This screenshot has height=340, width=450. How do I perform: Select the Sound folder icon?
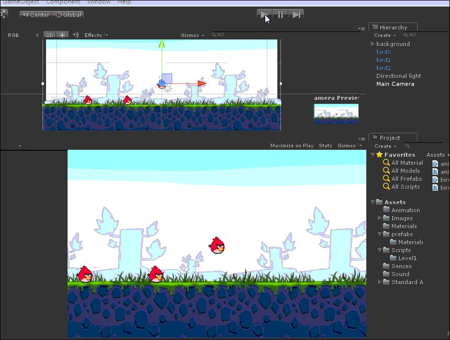pyautogui.click(x=386, y=274)
